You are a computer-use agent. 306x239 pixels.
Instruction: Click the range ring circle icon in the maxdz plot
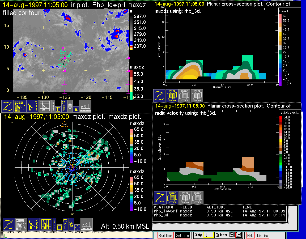pos(77,227)
